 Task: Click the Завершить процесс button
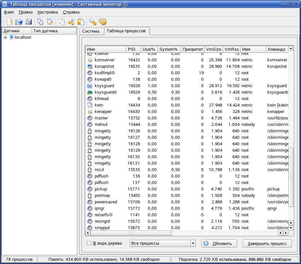point(267,243)
